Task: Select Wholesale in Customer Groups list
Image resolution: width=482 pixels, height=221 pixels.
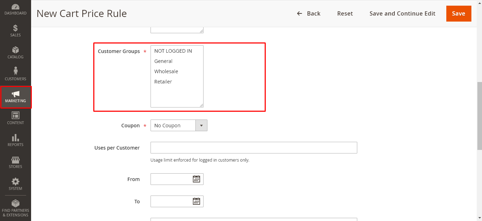Action: click(x=166, y=71)
